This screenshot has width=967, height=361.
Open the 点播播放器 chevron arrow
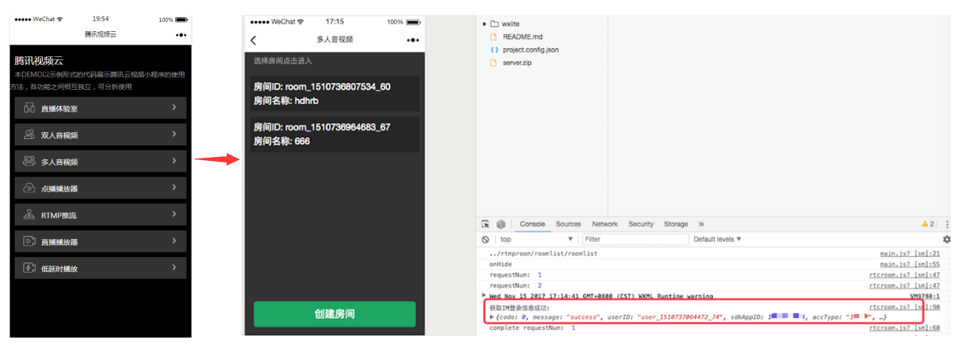click(174, 188)
